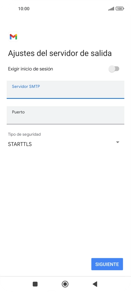Enable the Exigir inicio de sesión switch

[114, 69]
